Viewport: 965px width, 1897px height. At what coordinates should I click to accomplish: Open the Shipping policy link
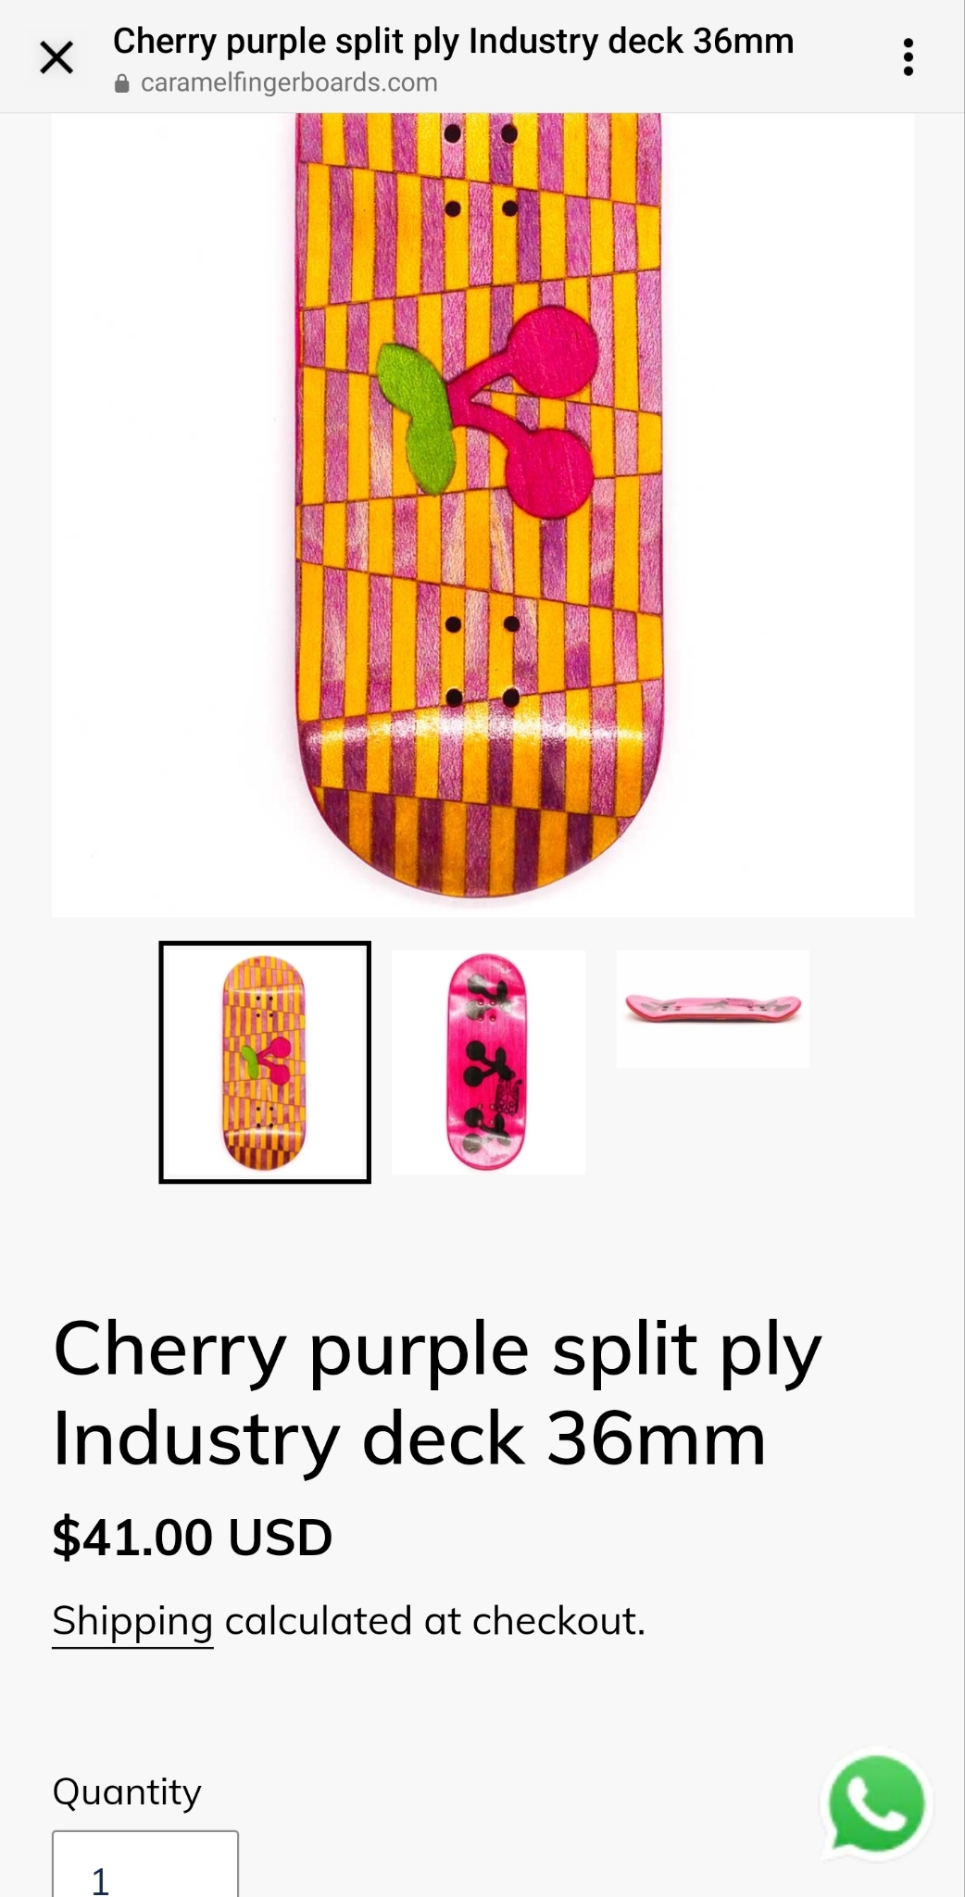[x=132, y=1621]
